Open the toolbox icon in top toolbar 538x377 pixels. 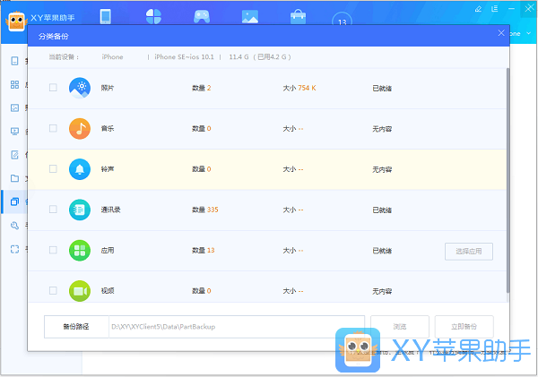pyautogui.click(x=298, y=17)
